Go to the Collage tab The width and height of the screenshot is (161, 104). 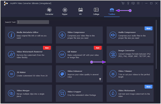click(x=96, y=11)
